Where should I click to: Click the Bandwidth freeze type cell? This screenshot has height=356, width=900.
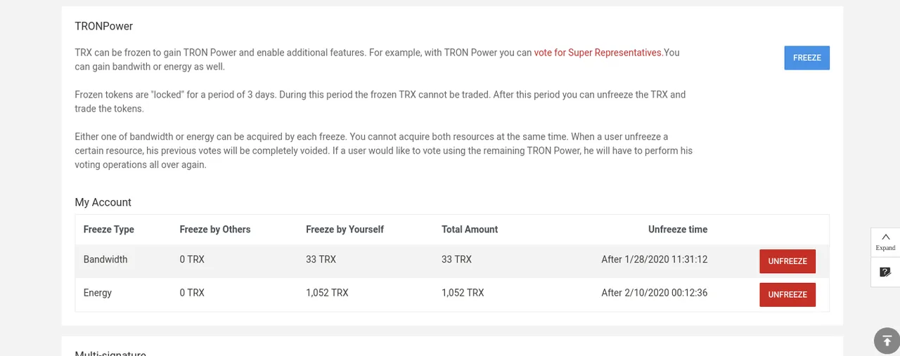pos(105,260)
